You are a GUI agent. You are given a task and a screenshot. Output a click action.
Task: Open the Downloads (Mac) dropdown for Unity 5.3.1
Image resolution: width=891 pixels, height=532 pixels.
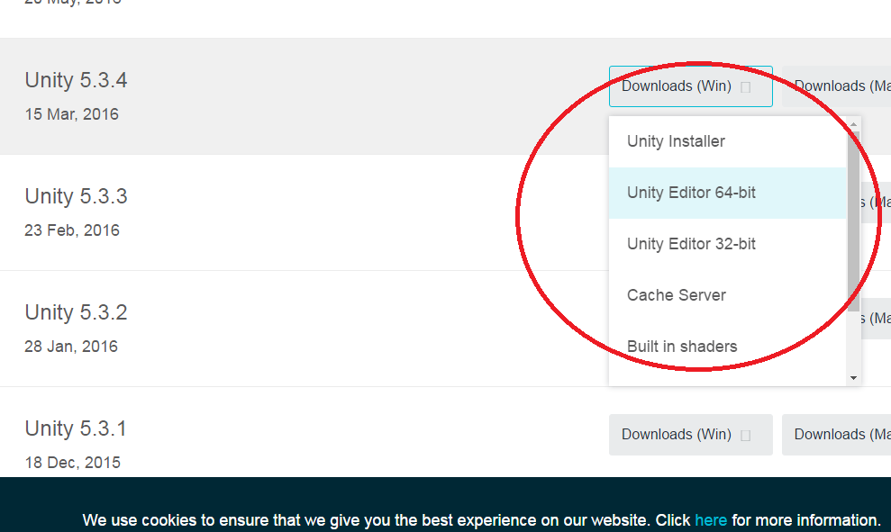coord(836,435)
